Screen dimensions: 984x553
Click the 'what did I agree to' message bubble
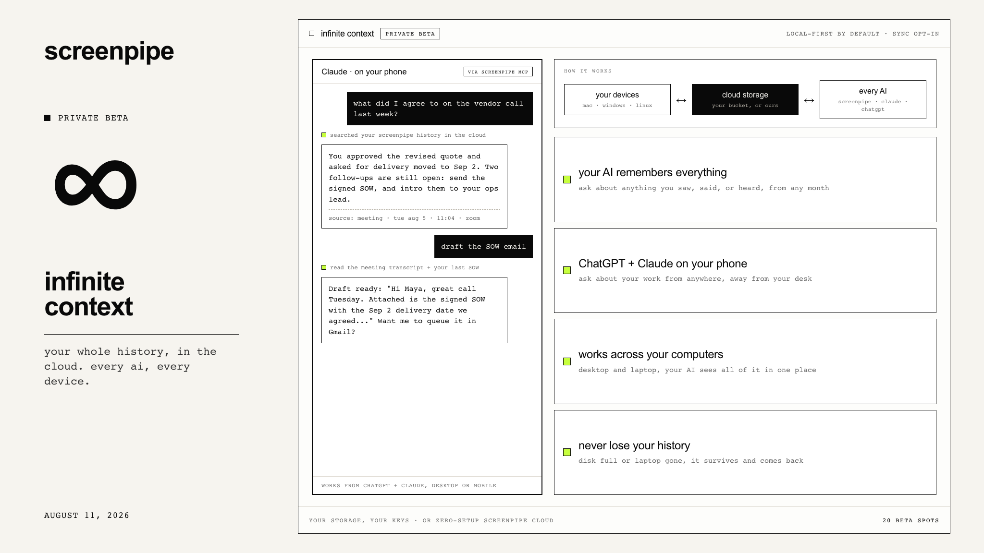(x=440, y=108)
